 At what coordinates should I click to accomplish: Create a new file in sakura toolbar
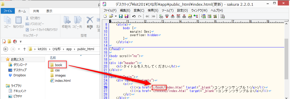click(x=105, y=16)
